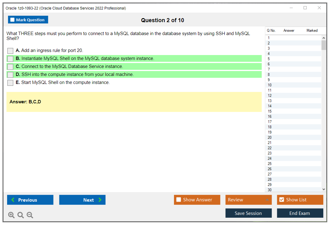Viewport: 331px width, 226px height.
Task: Click the Previous button
Action: (30, 200)
